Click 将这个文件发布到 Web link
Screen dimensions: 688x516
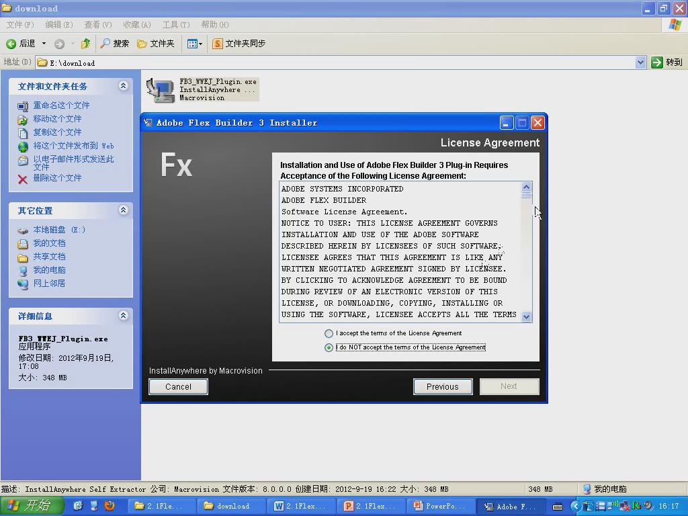point(74,146)
